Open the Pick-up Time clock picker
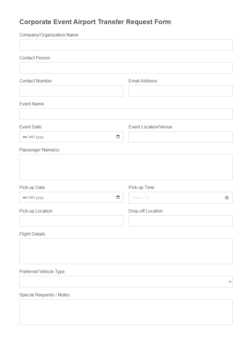This screenshot has height=348, width=252. pyautogui.click(x=227, y=197)
